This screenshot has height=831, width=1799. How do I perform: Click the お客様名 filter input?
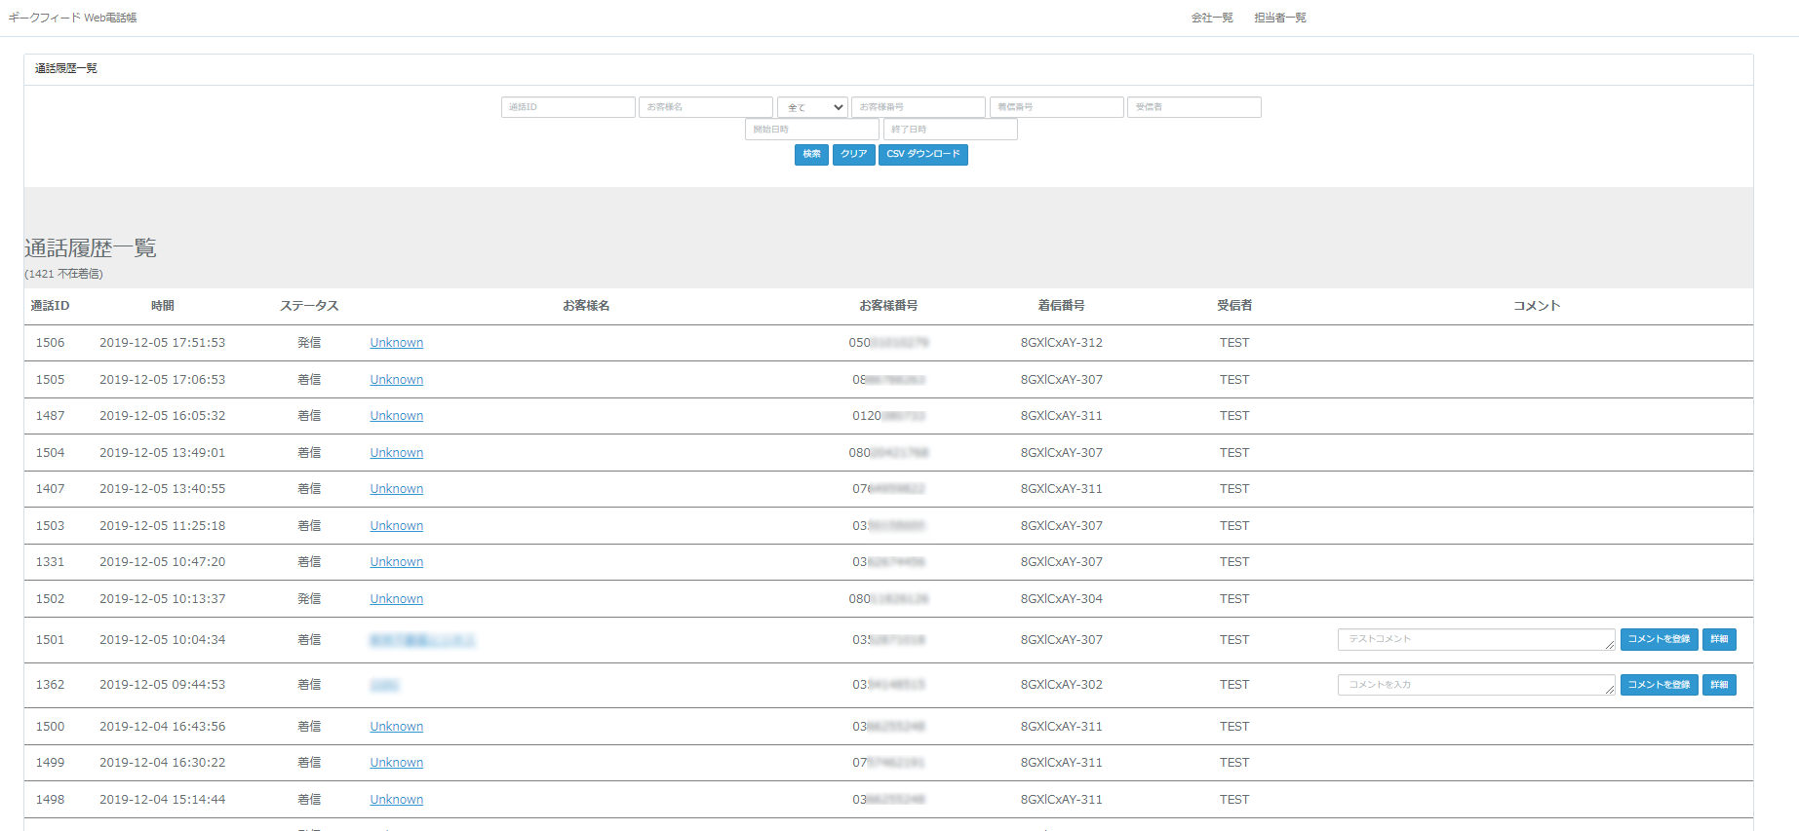(x=705, y=107)
